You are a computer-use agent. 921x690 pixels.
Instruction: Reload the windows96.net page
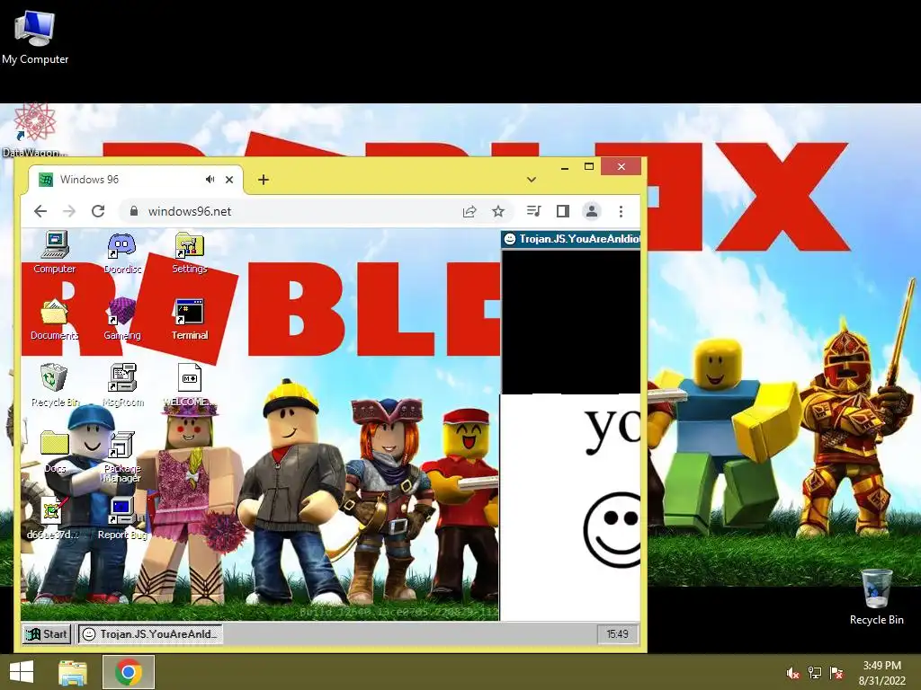pyautogui.click(x=98, y=211)
